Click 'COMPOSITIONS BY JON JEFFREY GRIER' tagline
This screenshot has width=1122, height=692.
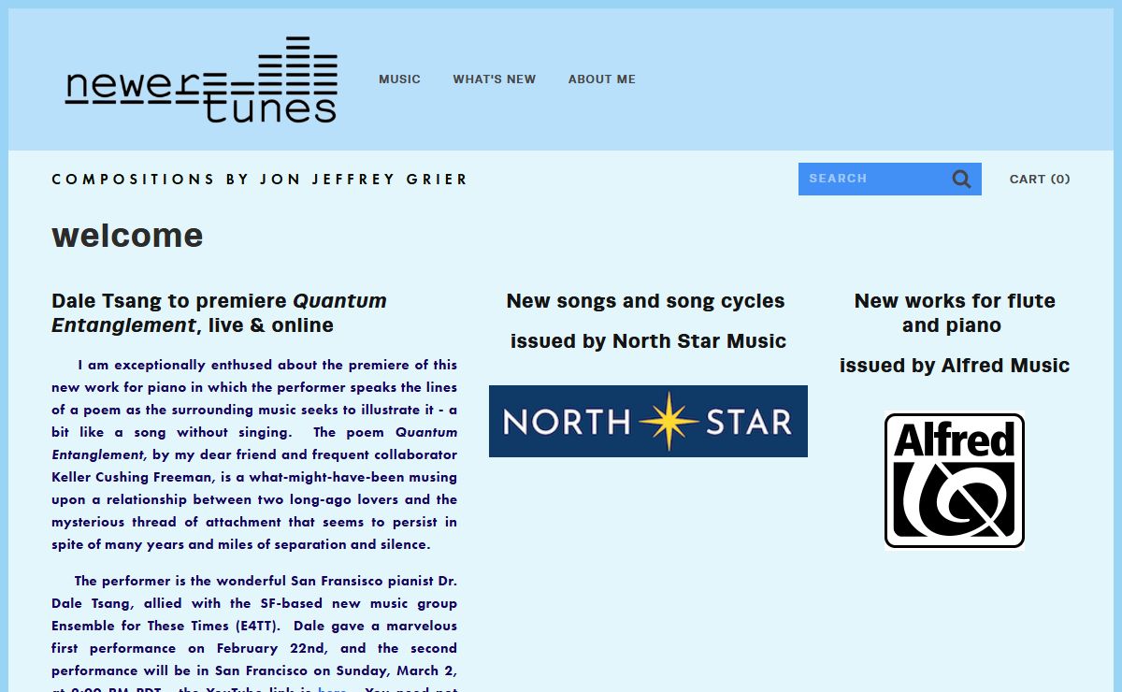[260, 179]
